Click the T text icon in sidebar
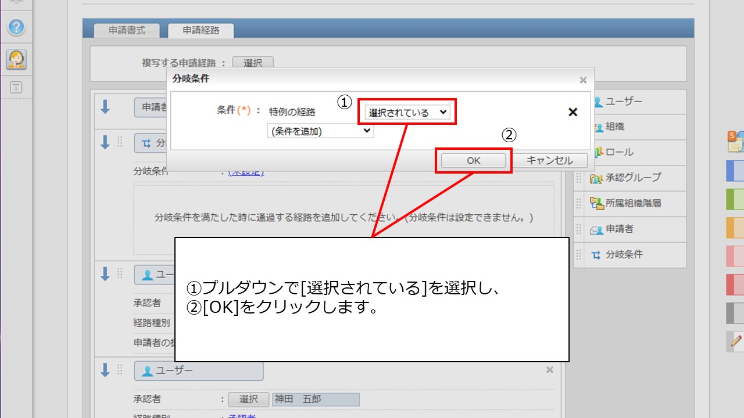Screen dimensions: 744x418 [16, 87]
